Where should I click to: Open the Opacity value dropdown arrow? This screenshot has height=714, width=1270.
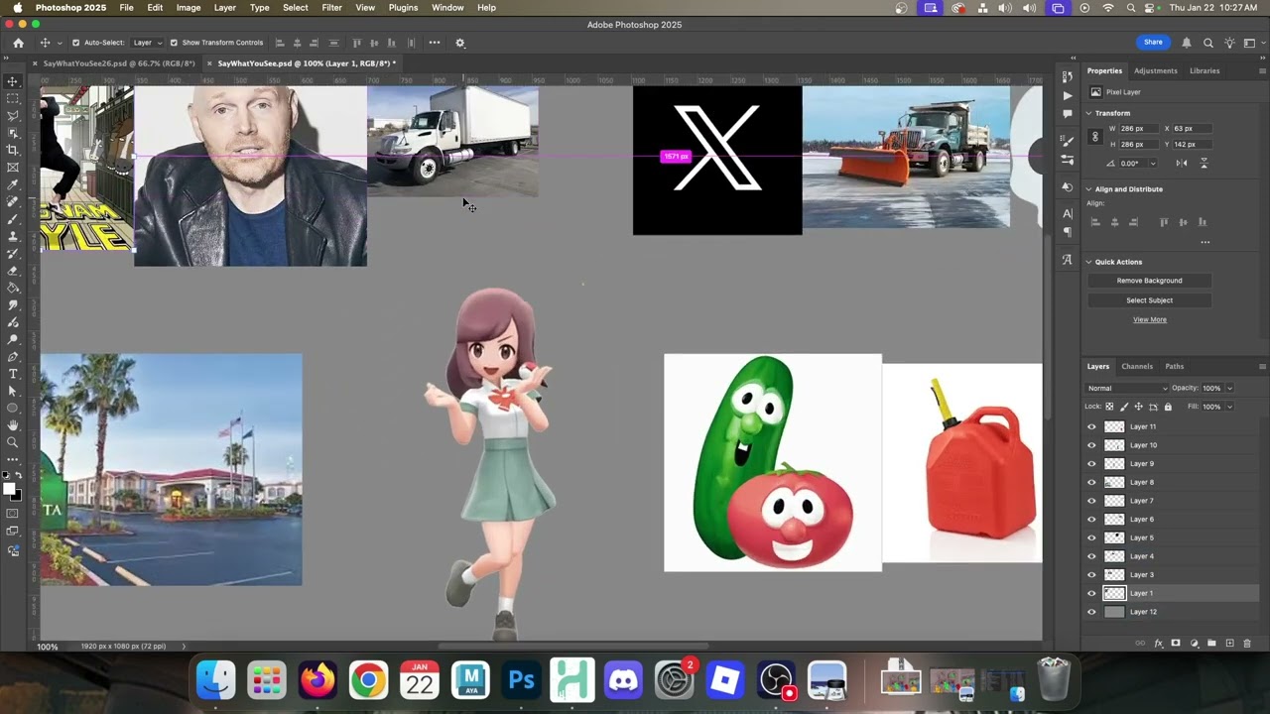pos(1229,388)
